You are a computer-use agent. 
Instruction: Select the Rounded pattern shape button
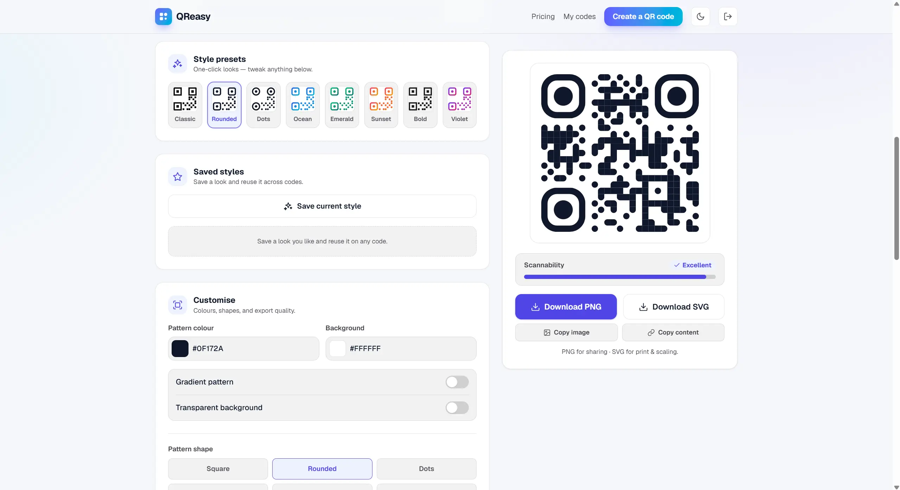(322, 469)
